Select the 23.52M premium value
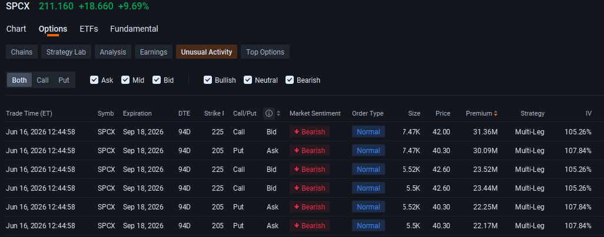The image size is (604, 237). [x=485, y=170]
